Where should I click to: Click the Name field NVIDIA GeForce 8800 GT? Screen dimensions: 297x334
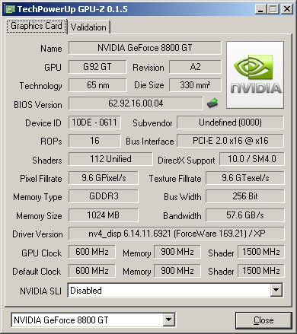[145, 48]
